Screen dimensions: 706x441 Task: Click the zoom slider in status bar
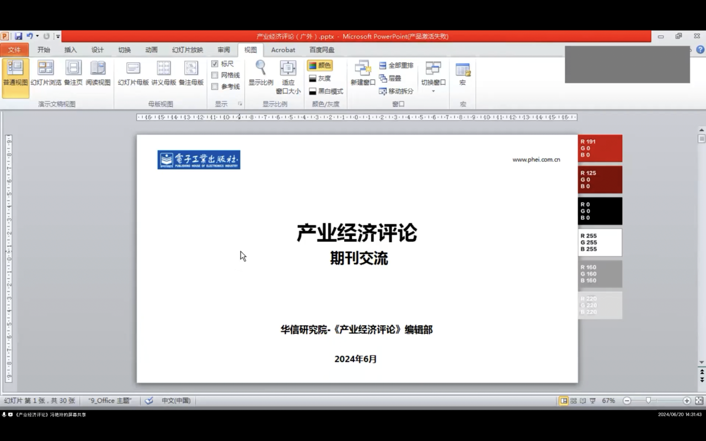tap(649, 401)
